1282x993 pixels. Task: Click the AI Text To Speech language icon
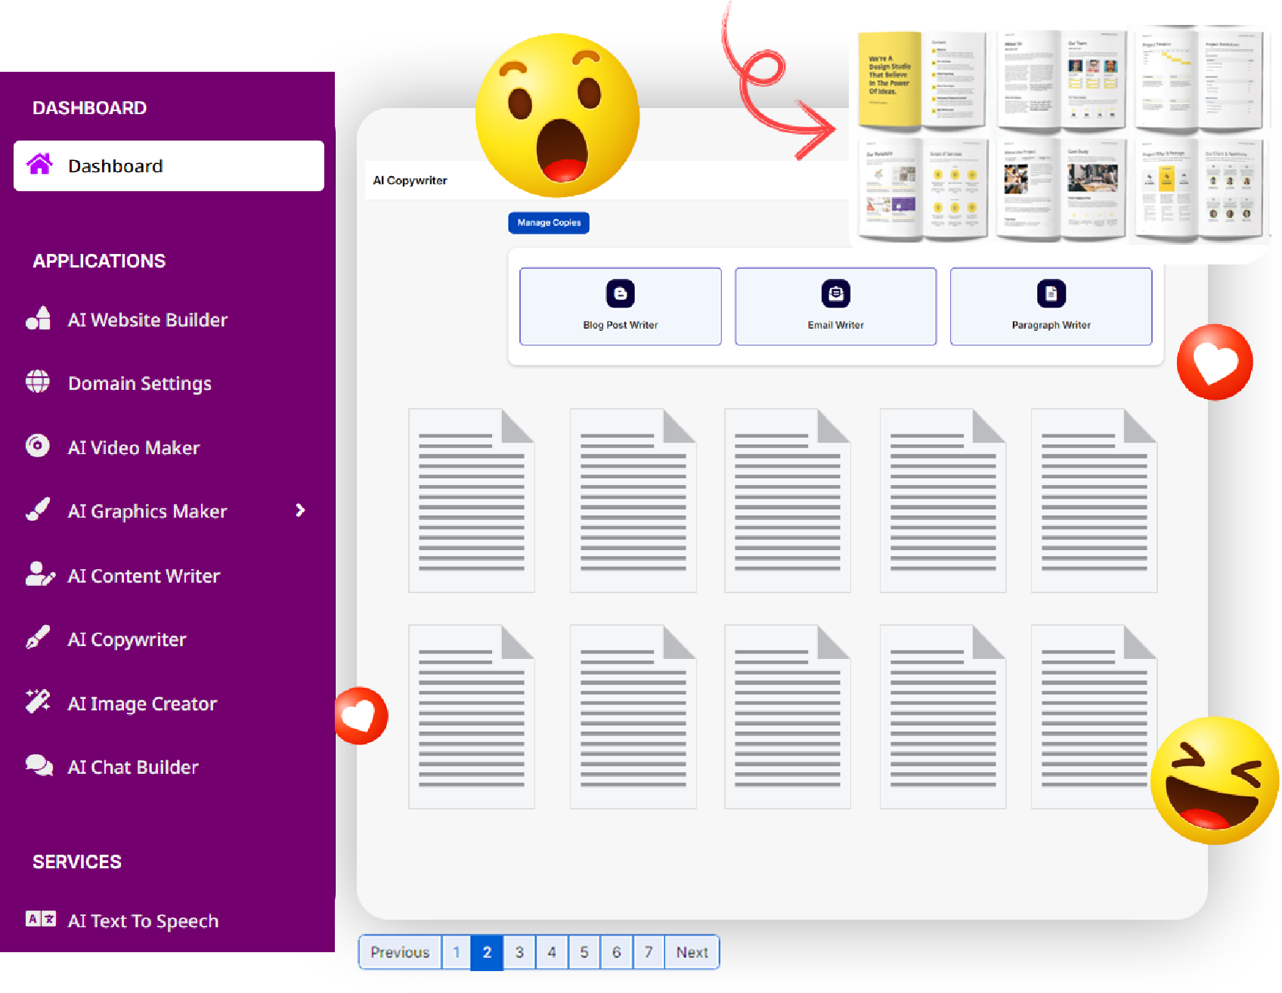click(41, 919)
